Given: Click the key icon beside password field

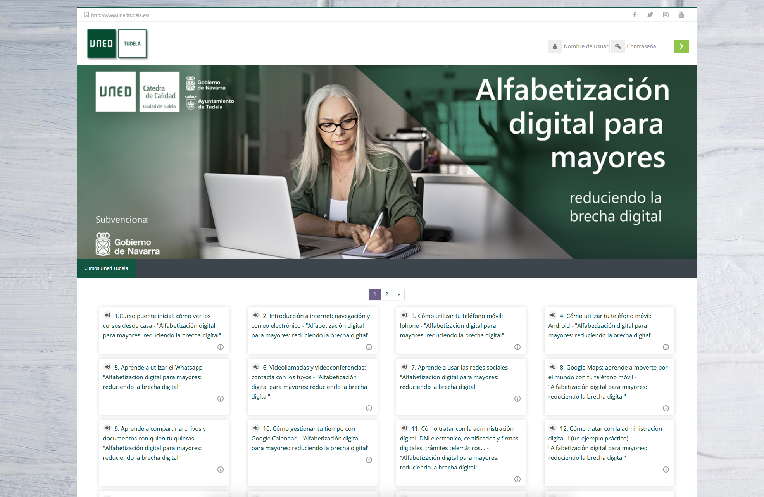Looking at the screenshot, I should [x=618, y=46].
